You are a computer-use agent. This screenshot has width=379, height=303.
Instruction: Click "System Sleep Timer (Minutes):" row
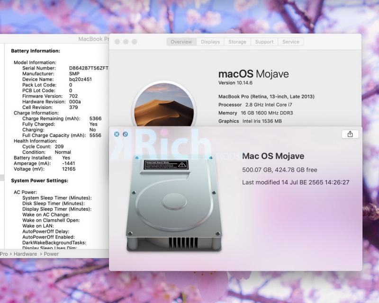[x=57, y=198]
